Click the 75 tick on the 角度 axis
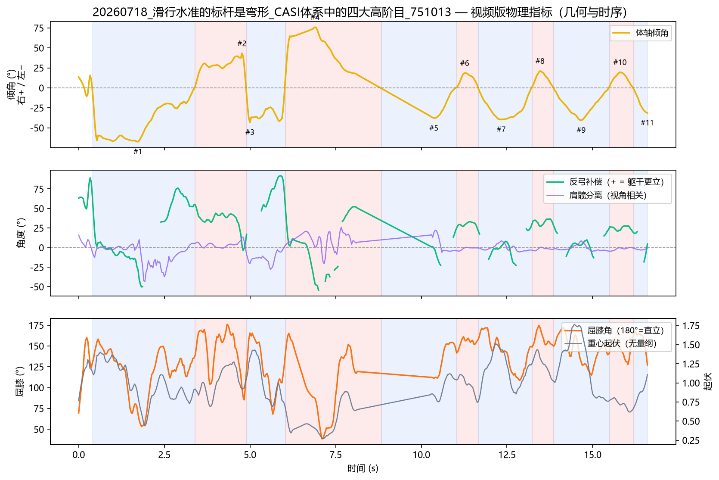The height and width of the screenshot is (480, 719). click(39, 189)
